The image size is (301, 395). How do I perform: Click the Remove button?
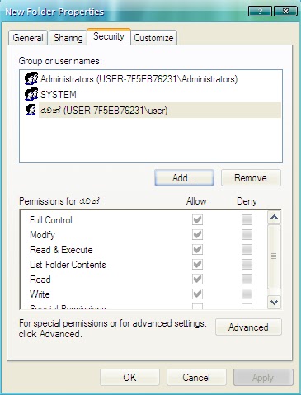(x=251, y=178)
